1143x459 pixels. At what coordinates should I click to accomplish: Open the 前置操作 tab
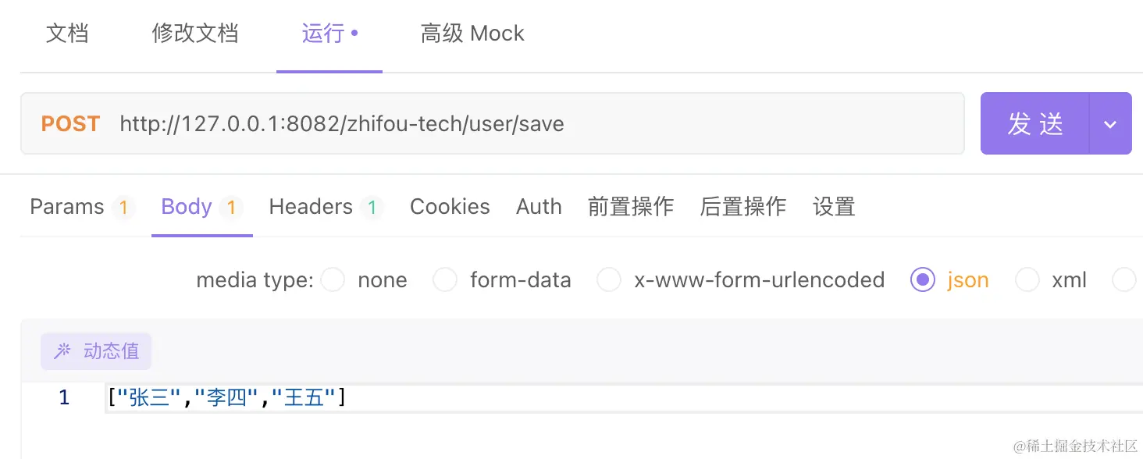tap(631, 207)
